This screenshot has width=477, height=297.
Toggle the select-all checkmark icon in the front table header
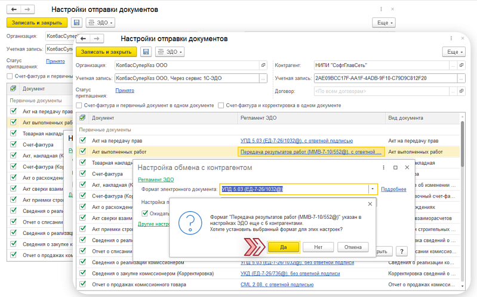pyautogui.click(x=82, y=117)
